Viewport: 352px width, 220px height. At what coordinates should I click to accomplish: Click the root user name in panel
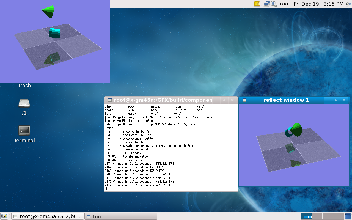click(x=285, y=4)
